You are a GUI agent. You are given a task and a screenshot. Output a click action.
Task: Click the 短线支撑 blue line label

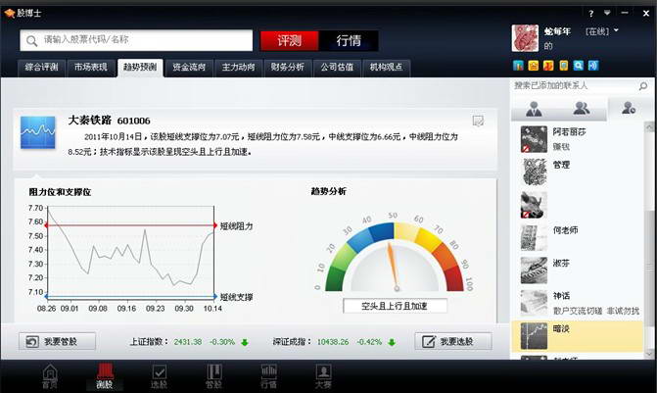[x=236, y=297]
